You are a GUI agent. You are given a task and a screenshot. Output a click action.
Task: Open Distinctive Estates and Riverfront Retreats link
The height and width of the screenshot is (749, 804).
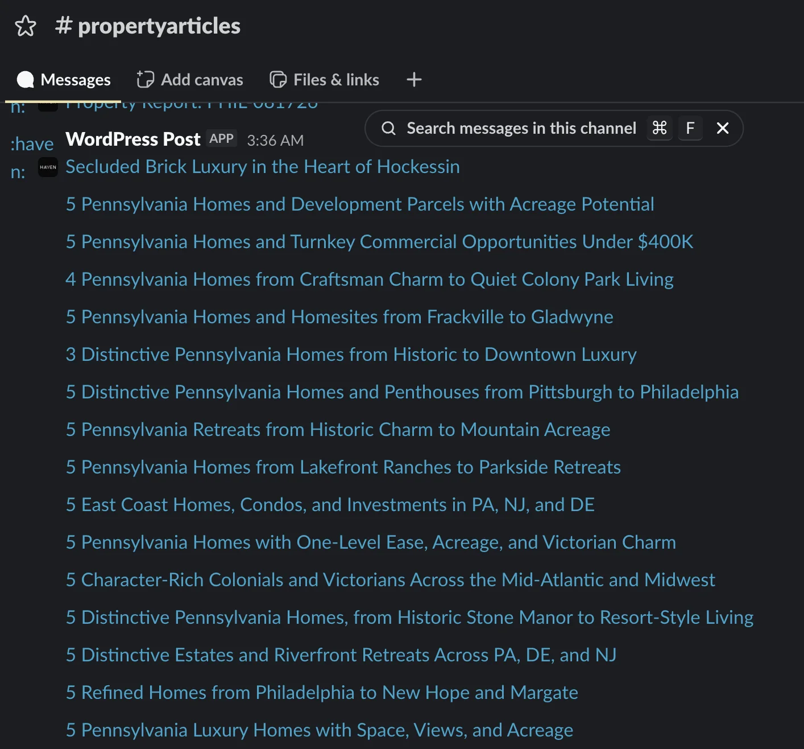click(x=341, y=655)
